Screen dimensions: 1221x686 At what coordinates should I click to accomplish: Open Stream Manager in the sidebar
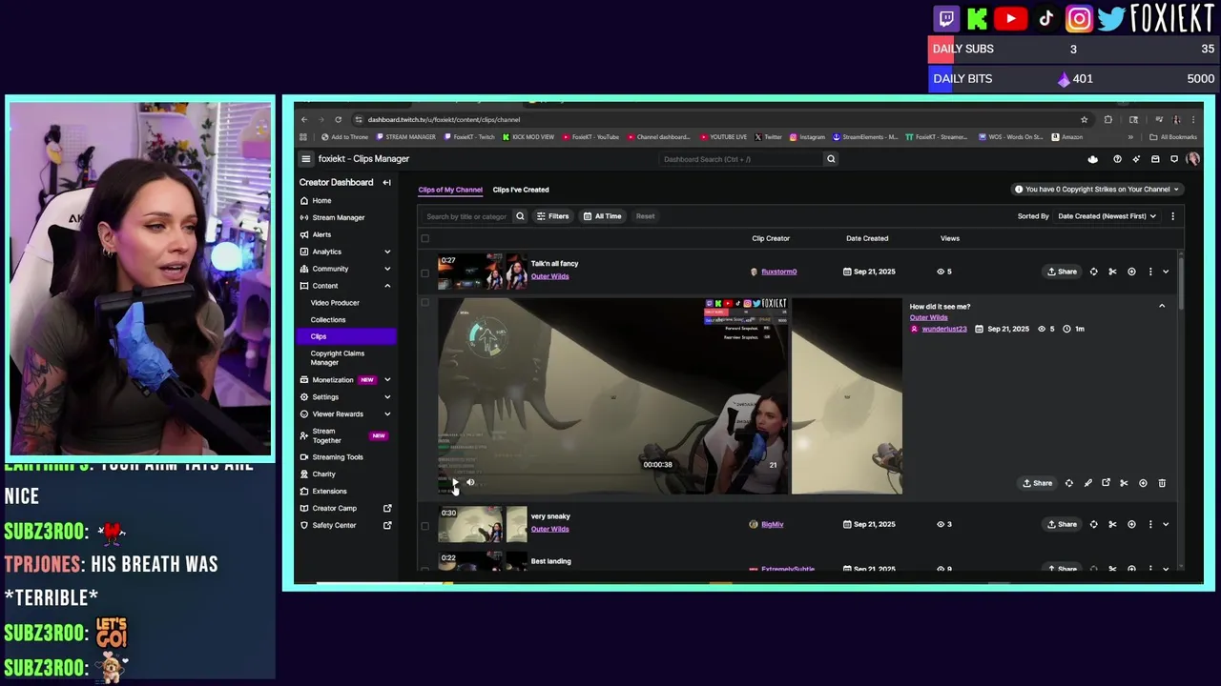(x=339, y=217)
